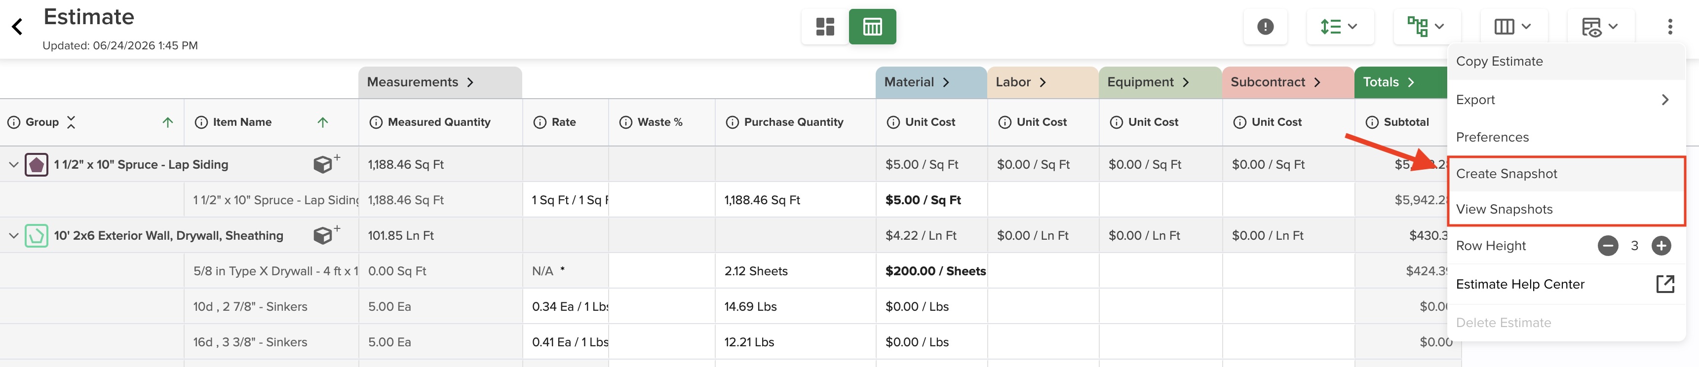Open the vertical three-dot more menu
Screen dimensions: 1699x367
tap(1670, 27)
